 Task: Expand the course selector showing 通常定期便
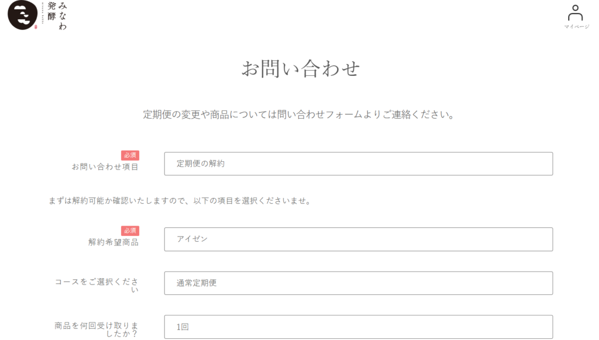pyautogui.click(x=359, y=283)
